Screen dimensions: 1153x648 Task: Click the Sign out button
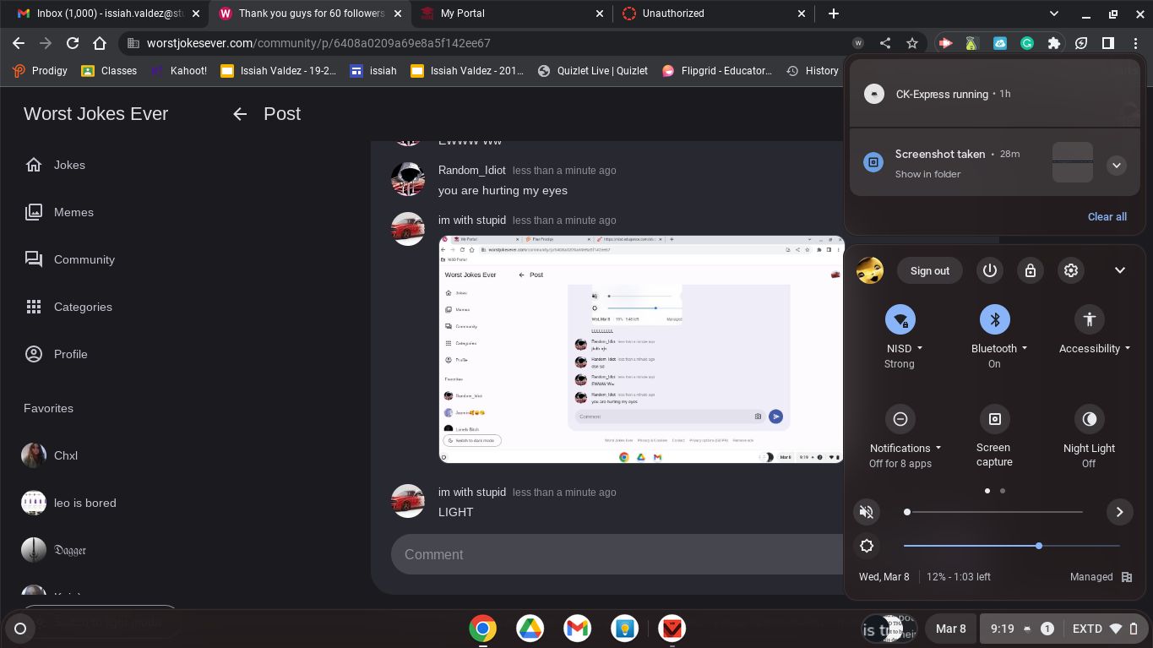(929, 270)
